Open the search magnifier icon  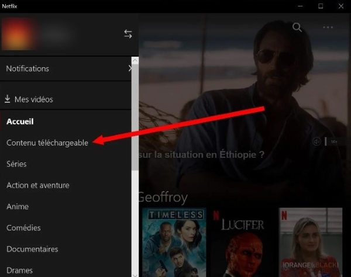pos(297,27)
